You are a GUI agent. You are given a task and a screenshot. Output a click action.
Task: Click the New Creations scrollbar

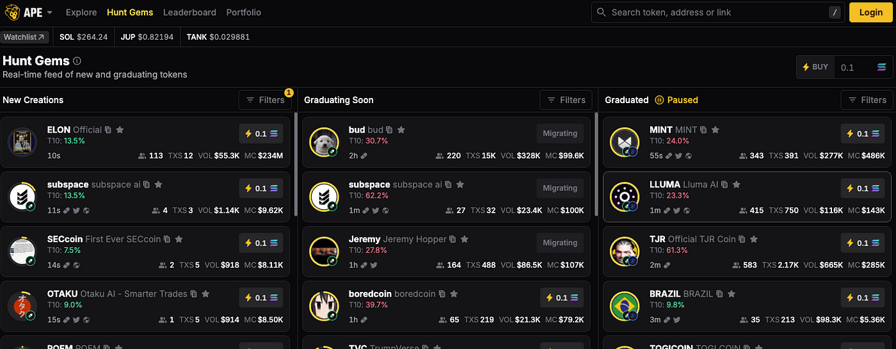click(296, 164)
